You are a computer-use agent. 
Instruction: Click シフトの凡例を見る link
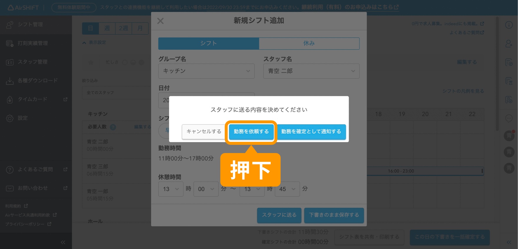(x=463, y=91)
